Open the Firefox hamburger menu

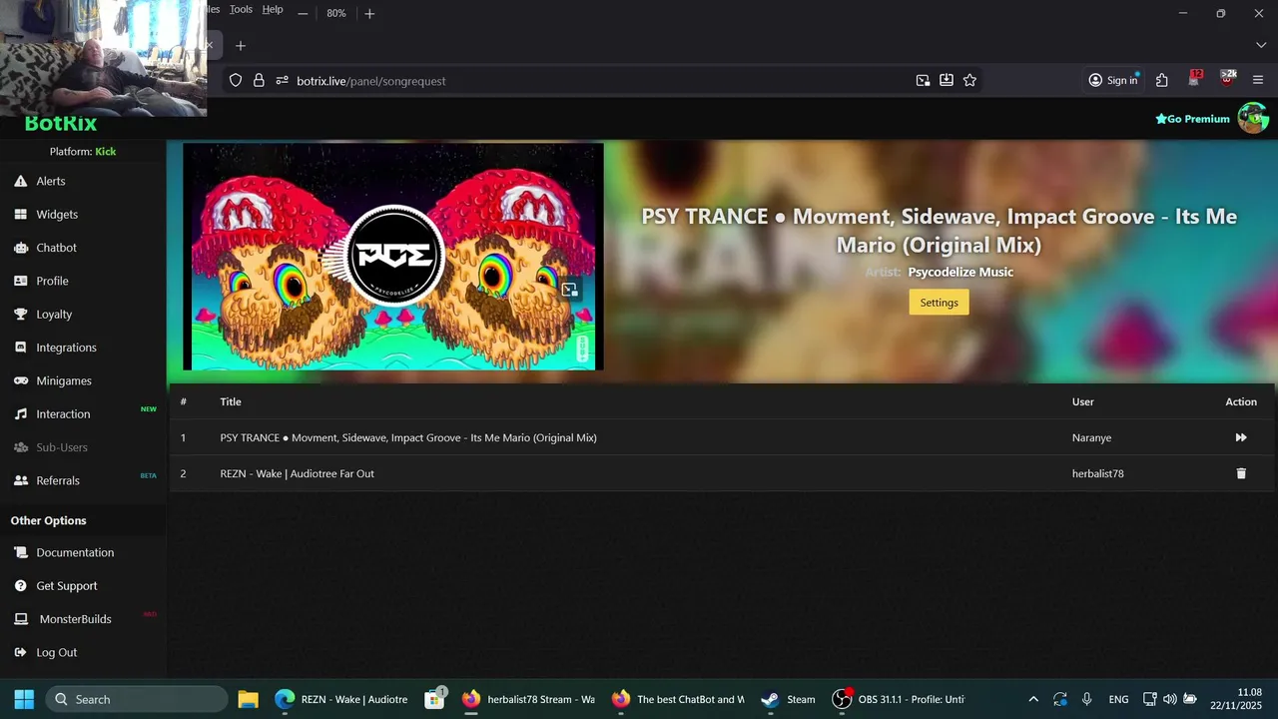pyautogui.click(x=1258, y=81)
